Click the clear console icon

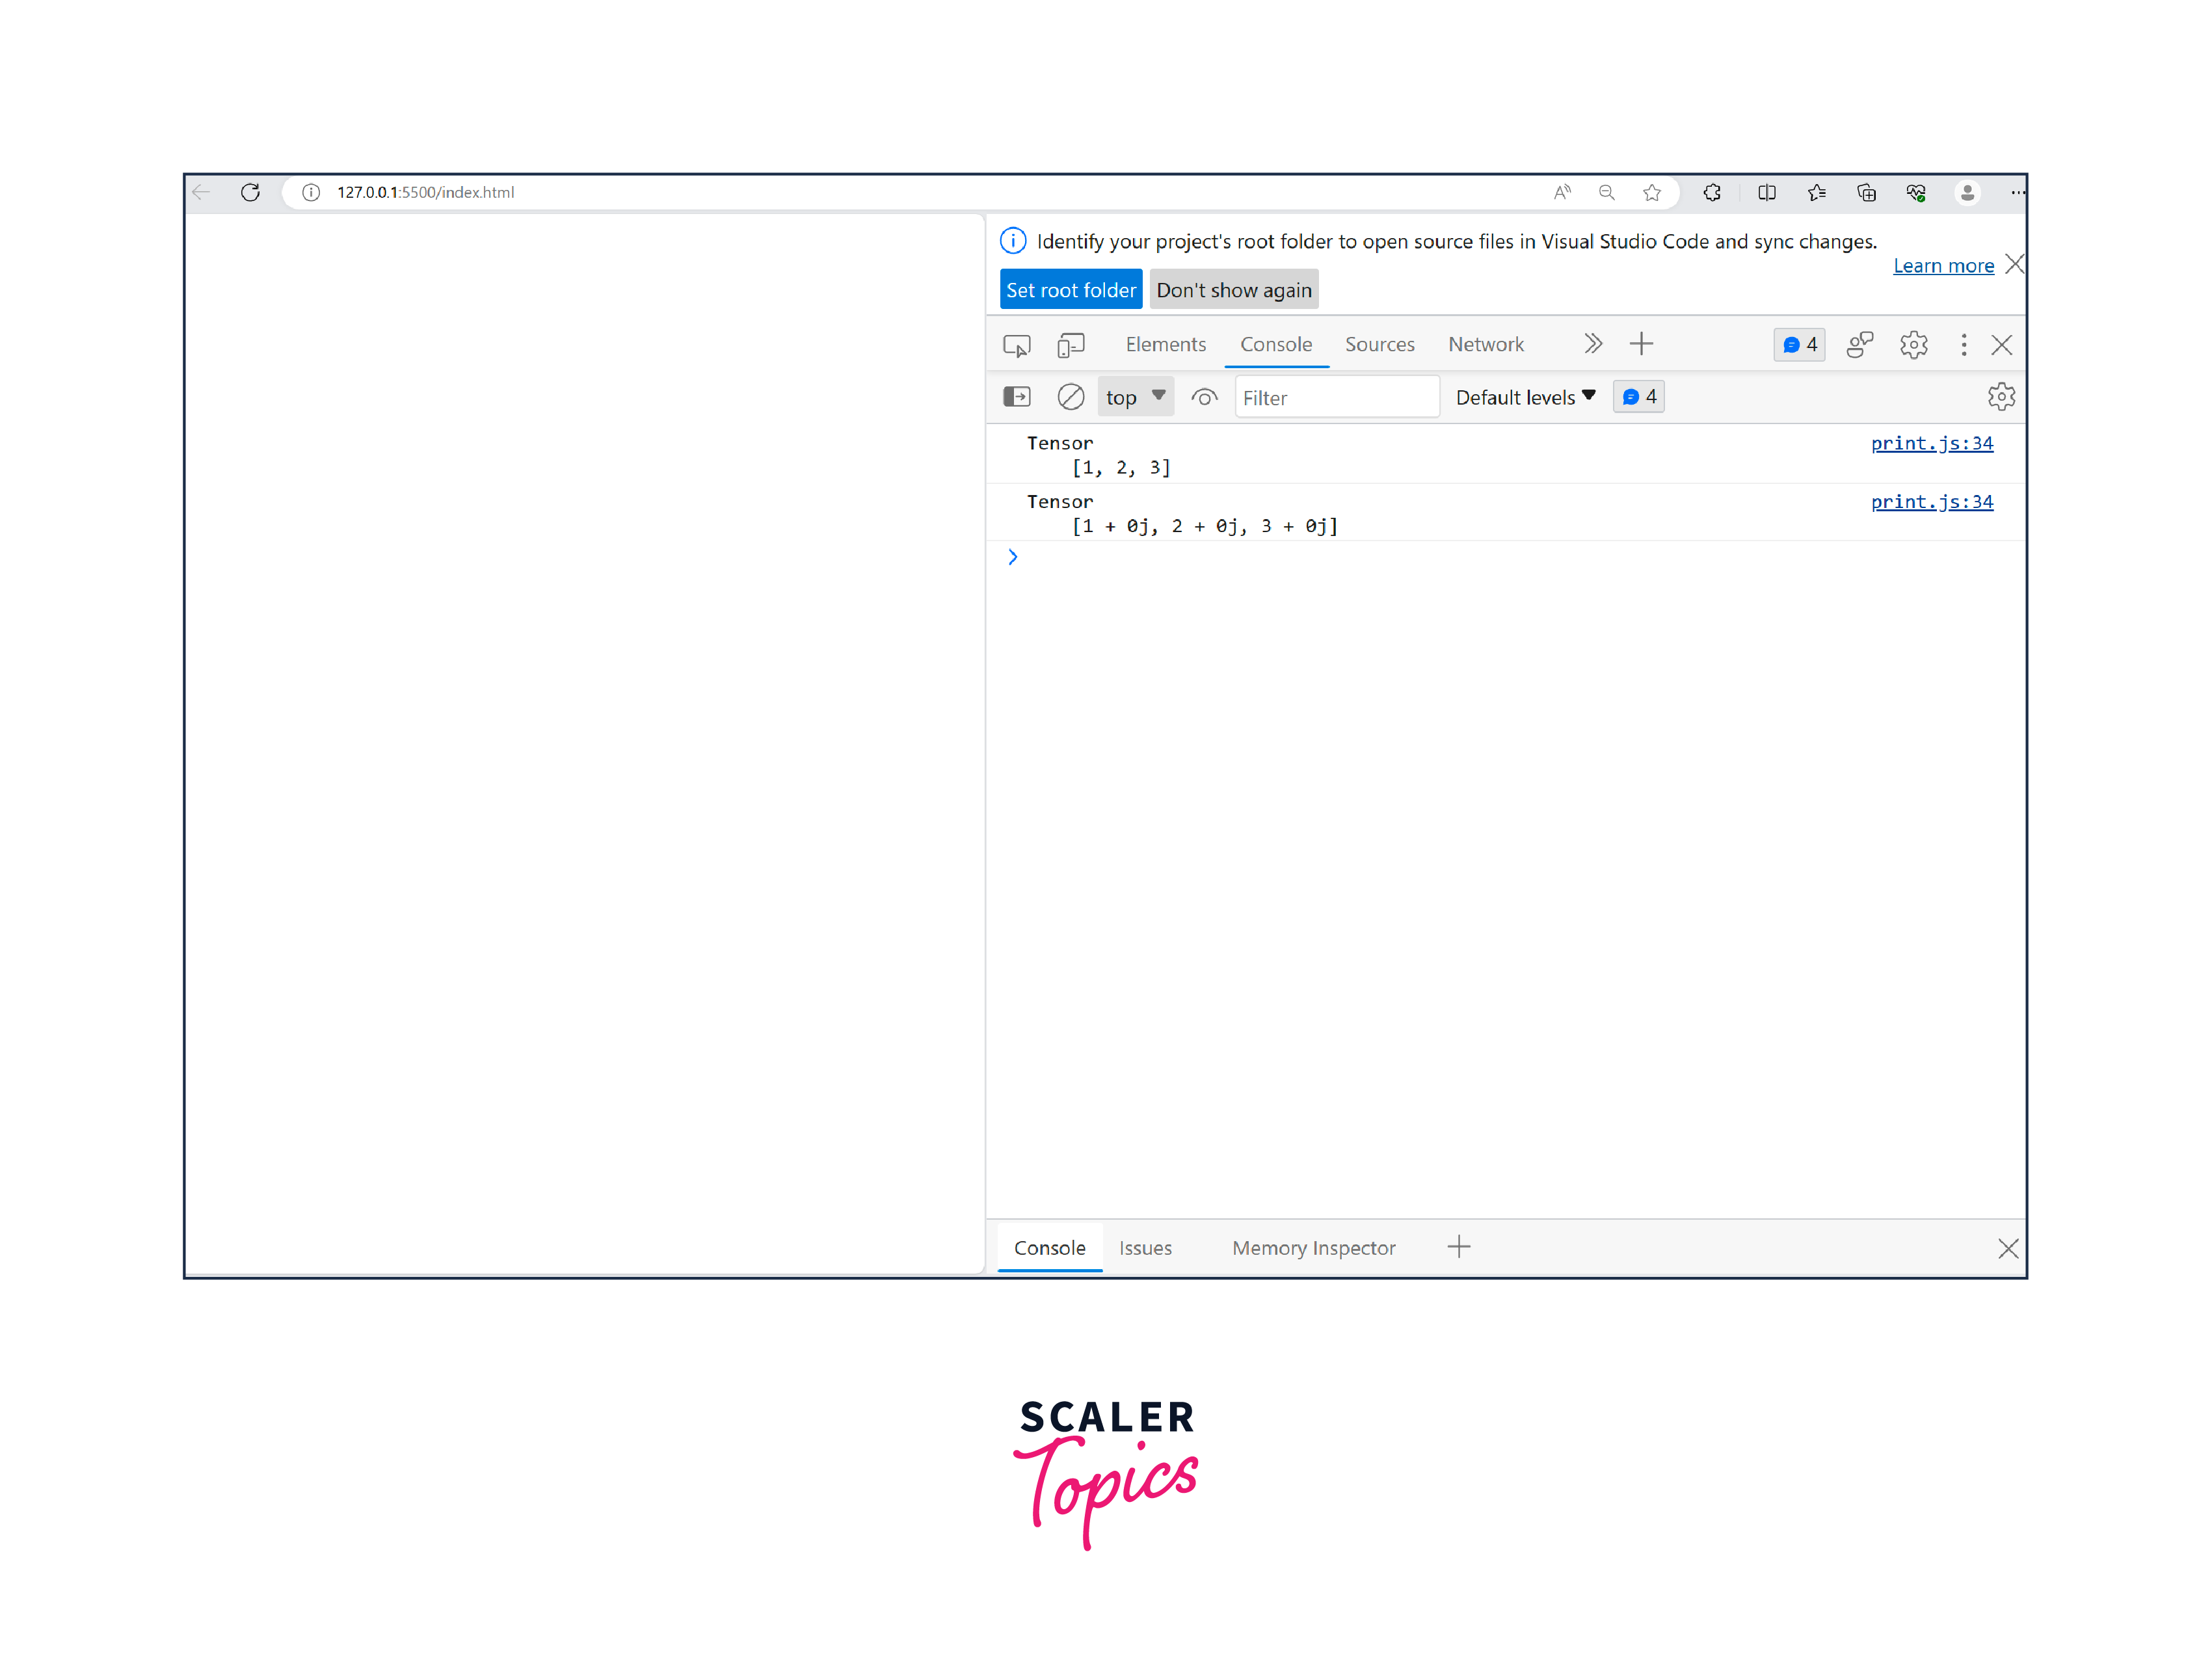pyautogui.click(x=1070, y=397)
